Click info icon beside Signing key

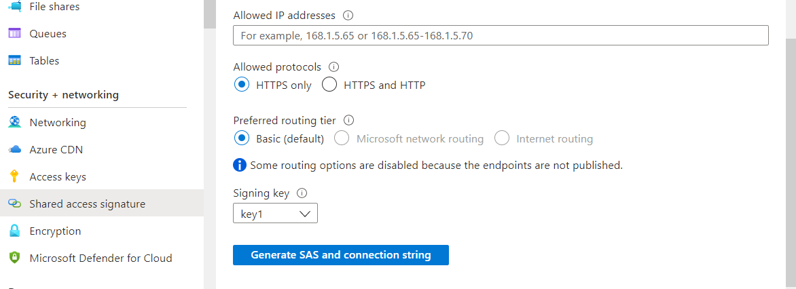[302, 193]
